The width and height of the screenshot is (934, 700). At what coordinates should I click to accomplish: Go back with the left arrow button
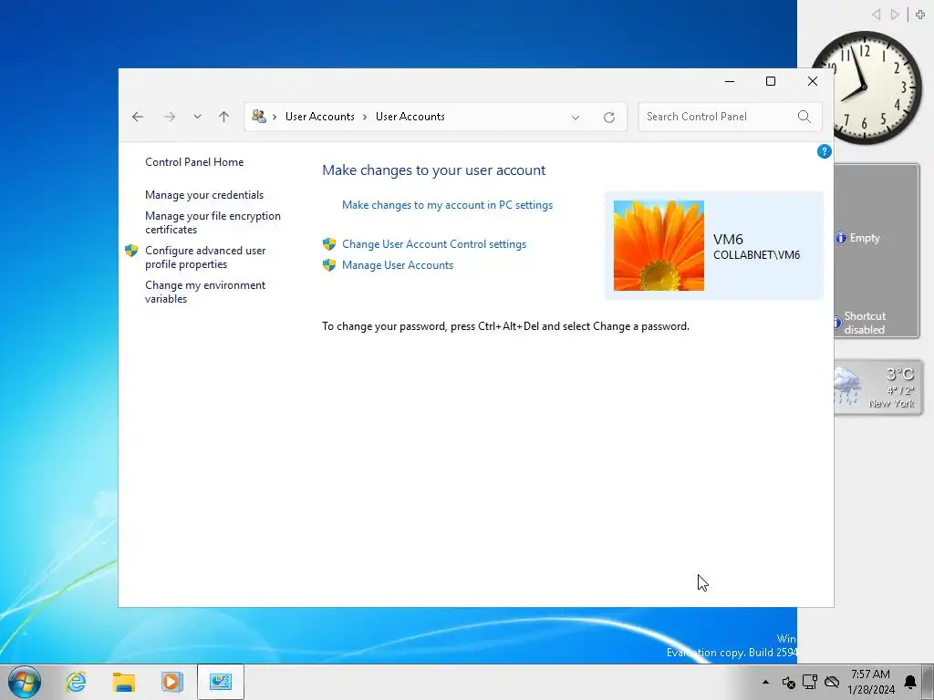(138, 117)
